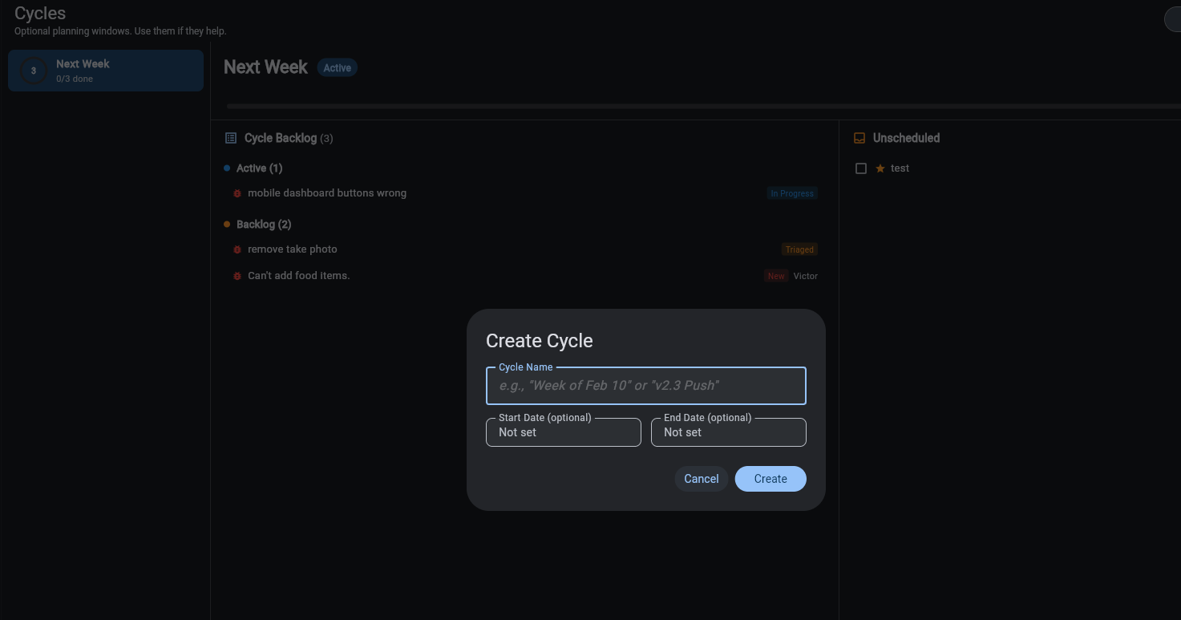The width and height of the screenshot is (1181, 620).
Task: Click the blue status dot beside Active
Action: pyautogui.click(x=225, y=168)
